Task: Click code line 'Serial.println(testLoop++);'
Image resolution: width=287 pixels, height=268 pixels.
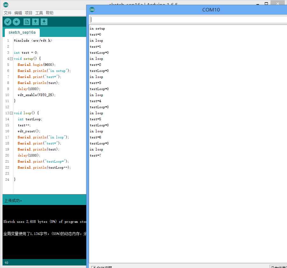Action: (x=44, y=167)
